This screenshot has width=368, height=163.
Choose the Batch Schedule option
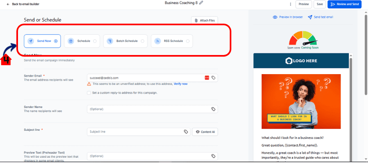point(142,41)
